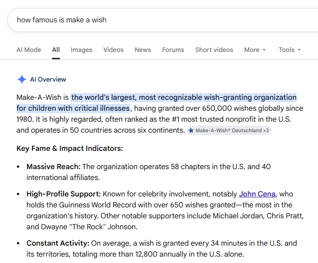Click the text 'and Dwayne "The Rock" Johnson.'
This screenshot has width=318, height=263.
(x=82, y=227)
